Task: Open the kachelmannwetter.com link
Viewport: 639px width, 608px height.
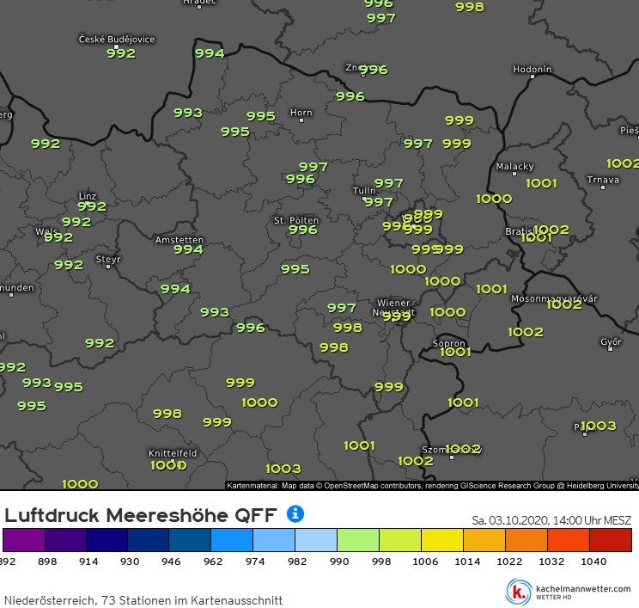Action: (x=582, y=588)
